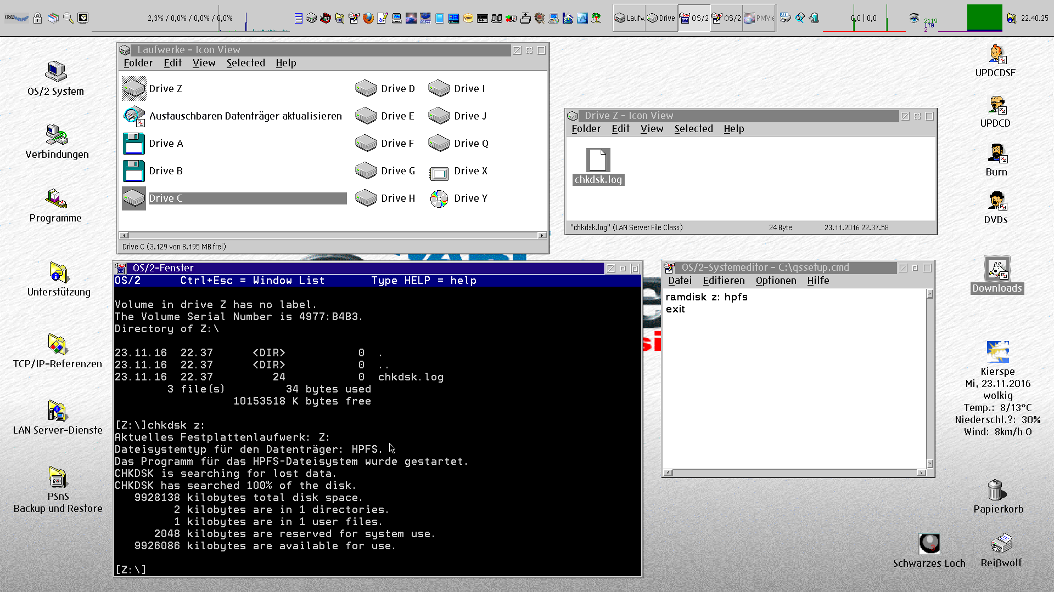Viewport: 1054px width, 592px height.
Task: Open Datei menu in Systemeditor
Action: coord(680,281)
